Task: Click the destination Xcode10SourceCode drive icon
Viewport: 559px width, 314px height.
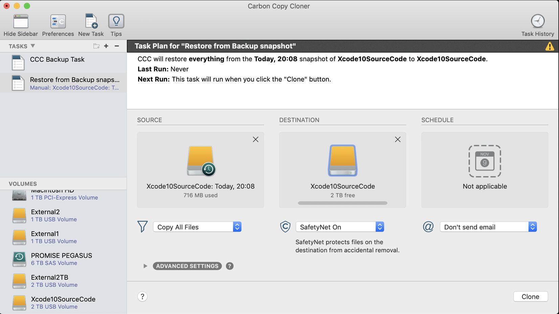Action: [342, 160]
